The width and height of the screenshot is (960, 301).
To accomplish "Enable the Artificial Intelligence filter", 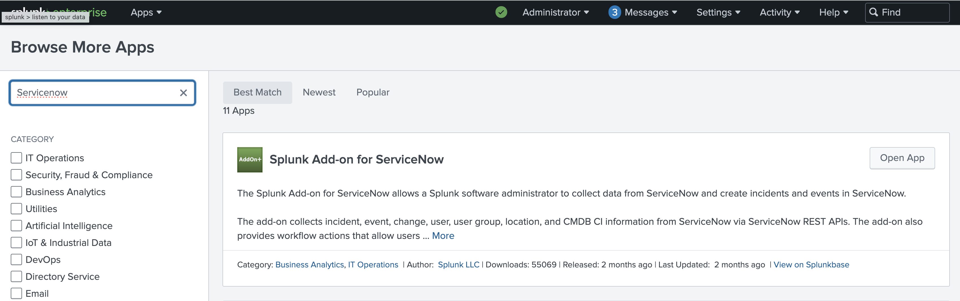I will point(16,225).
